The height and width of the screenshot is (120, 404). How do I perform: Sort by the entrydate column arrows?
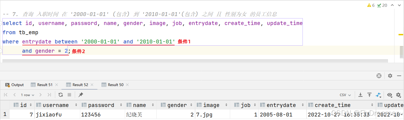[x=302, y=105]
